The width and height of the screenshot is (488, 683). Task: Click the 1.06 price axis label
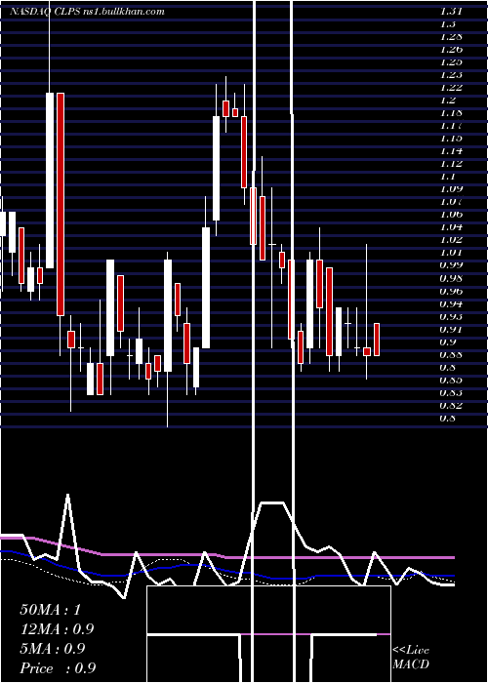coord(451,215)
